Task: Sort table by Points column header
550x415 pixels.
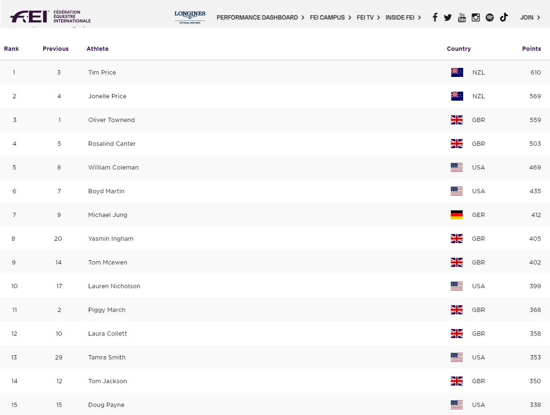Action: pyautogui.click(x=531, y=49)
